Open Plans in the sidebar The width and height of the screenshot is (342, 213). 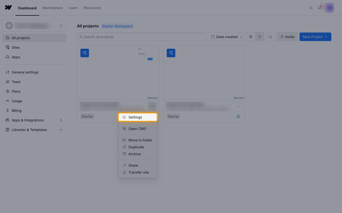(34, 91)
